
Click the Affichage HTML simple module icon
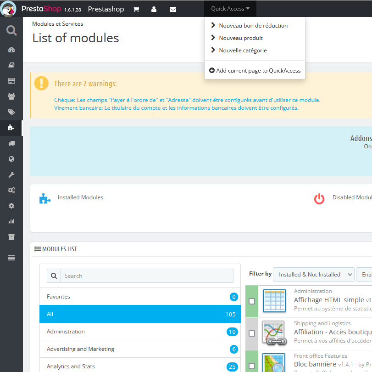click(274, 301)
